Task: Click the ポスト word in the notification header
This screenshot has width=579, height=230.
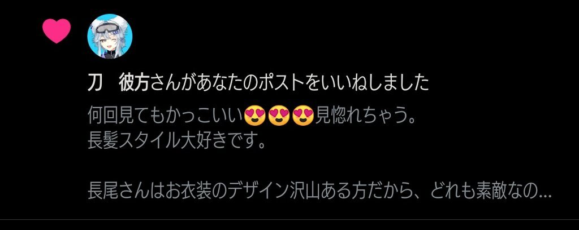Action: coord(283,83)
